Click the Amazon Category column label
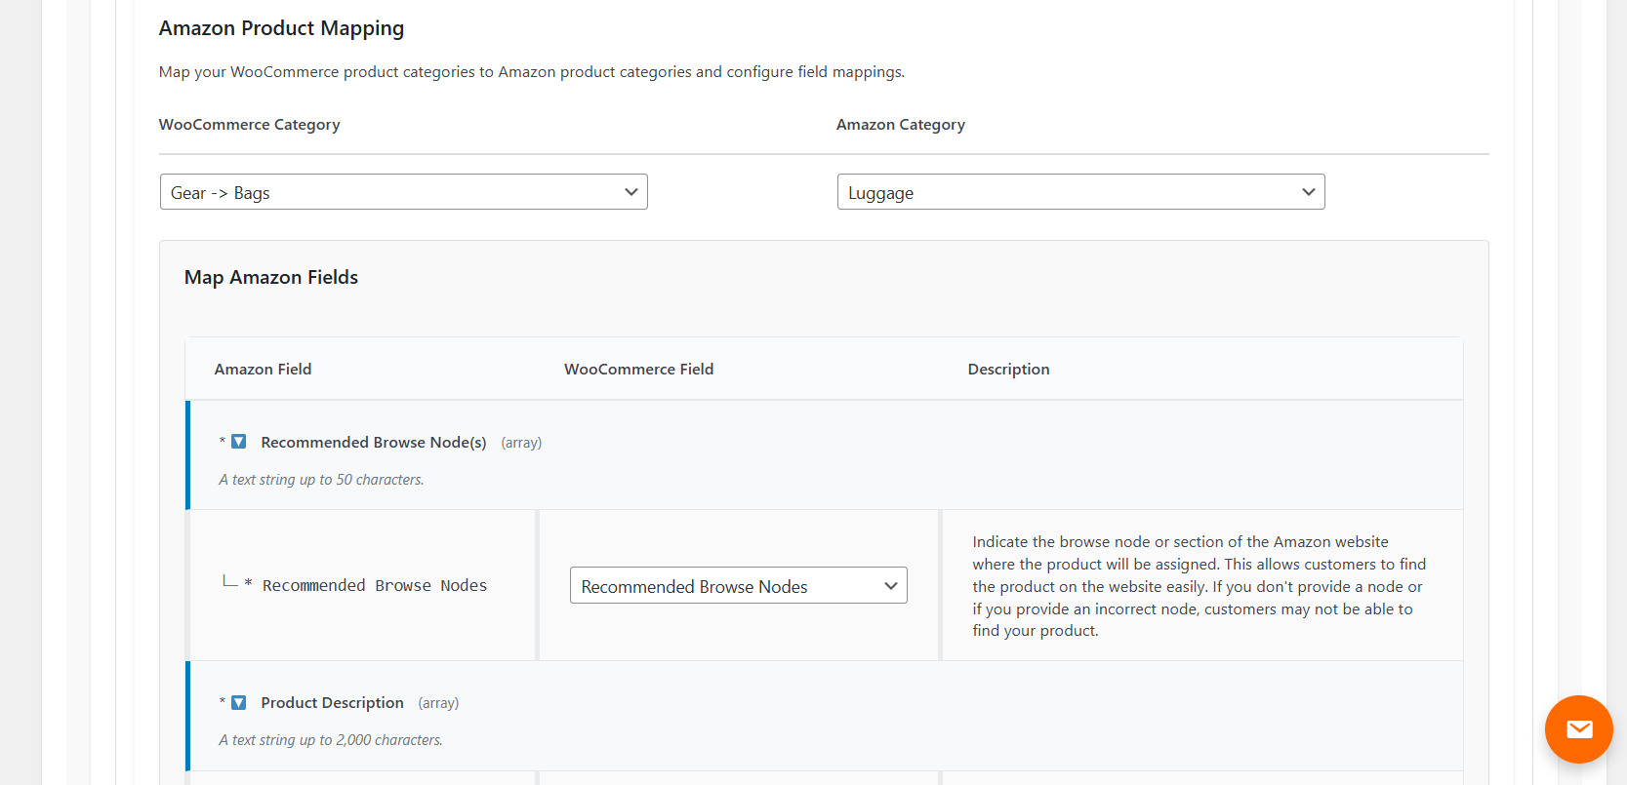This screenshot has width=1627, height=785. tap(901, 125)
